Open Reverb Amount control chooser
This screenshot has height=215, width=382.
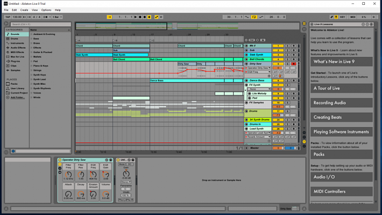tap(258, 137)
